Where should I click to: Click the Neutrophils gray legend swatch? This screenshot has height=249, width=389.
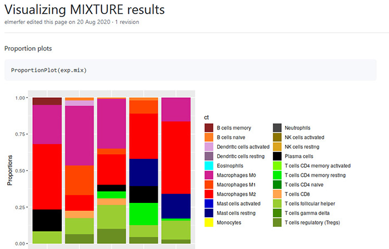point(277,128)
